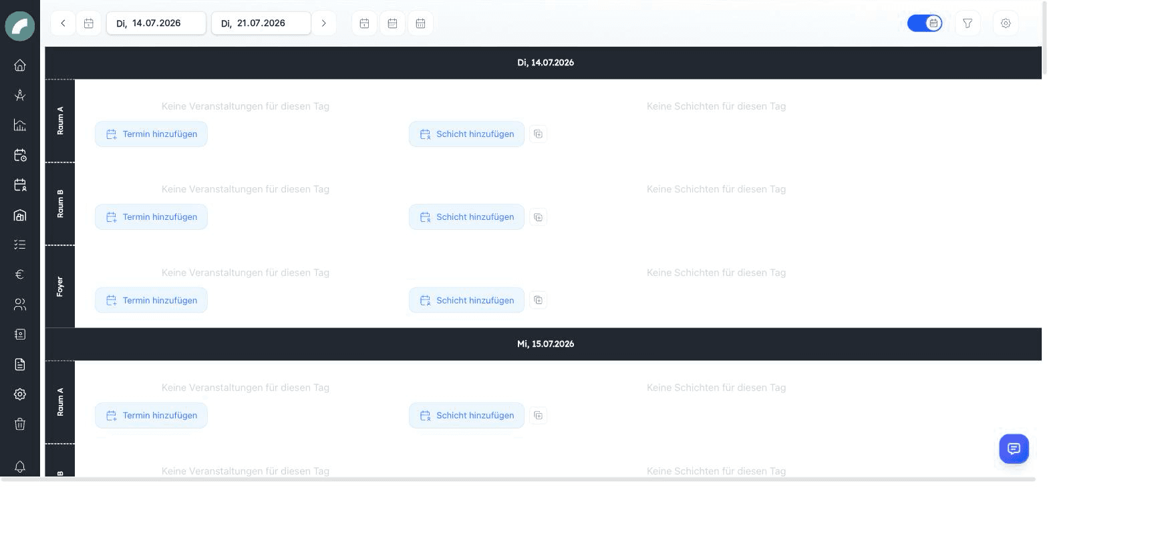
Task: Switch to week view calendar icon
Action: click(392, 23)
